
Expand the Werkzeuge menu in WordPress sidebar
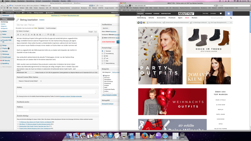6,54
